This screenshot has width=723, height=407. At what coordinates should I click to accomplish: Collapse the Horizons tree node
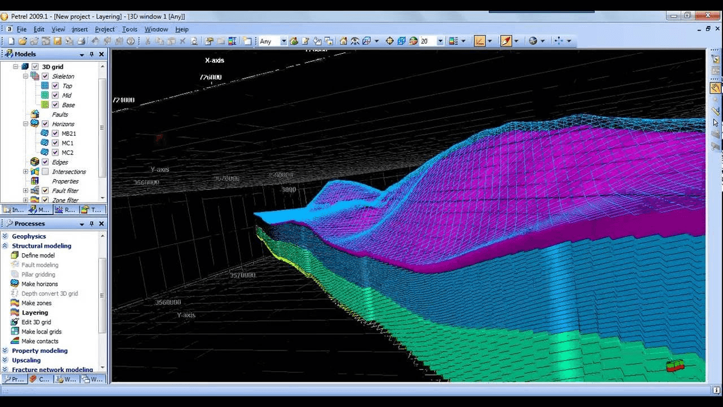coord(25,124)
